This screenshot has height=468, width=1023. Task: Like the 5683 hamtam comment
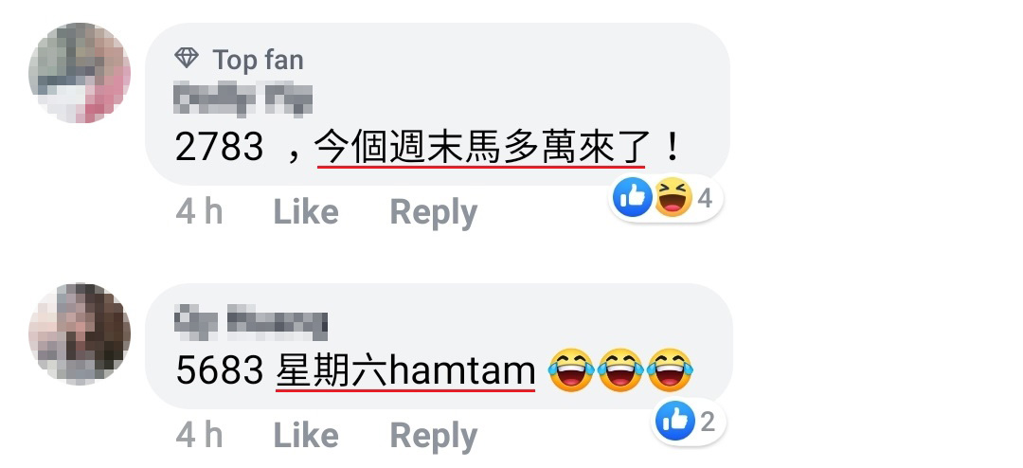pos(306,436)
